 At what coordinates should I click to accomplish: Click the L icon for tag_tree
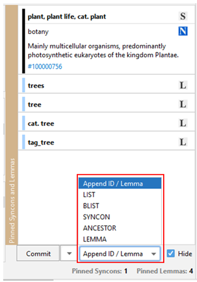click(x=183, y=142)
